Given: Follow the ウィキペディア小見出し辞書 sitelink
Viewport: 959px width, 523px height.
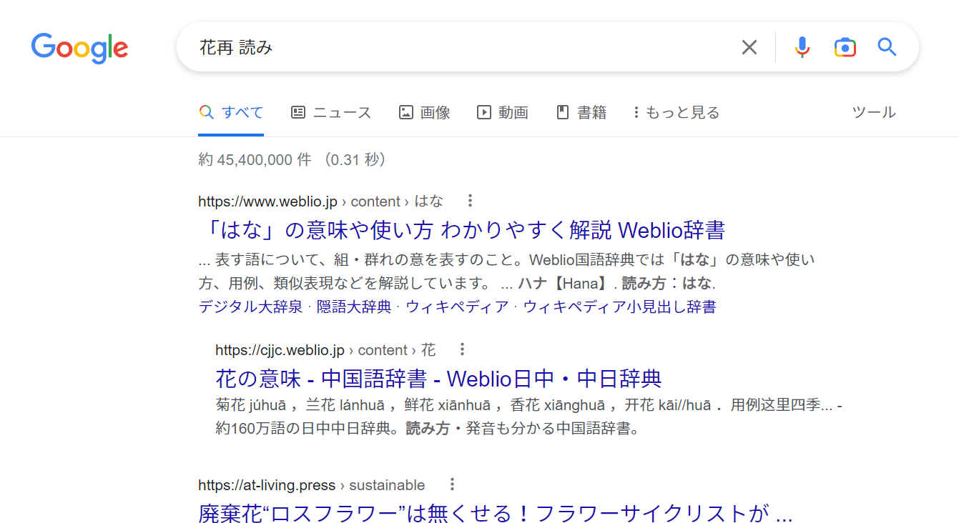Looking at the screenshot, I should [x=619, y=307].
